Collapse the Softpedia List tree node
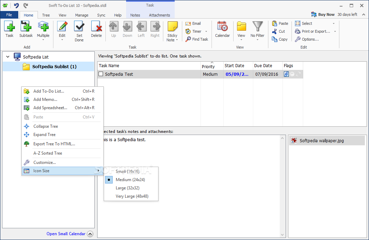The width and height of the screenshot is (369, 240). pos(8,57)
